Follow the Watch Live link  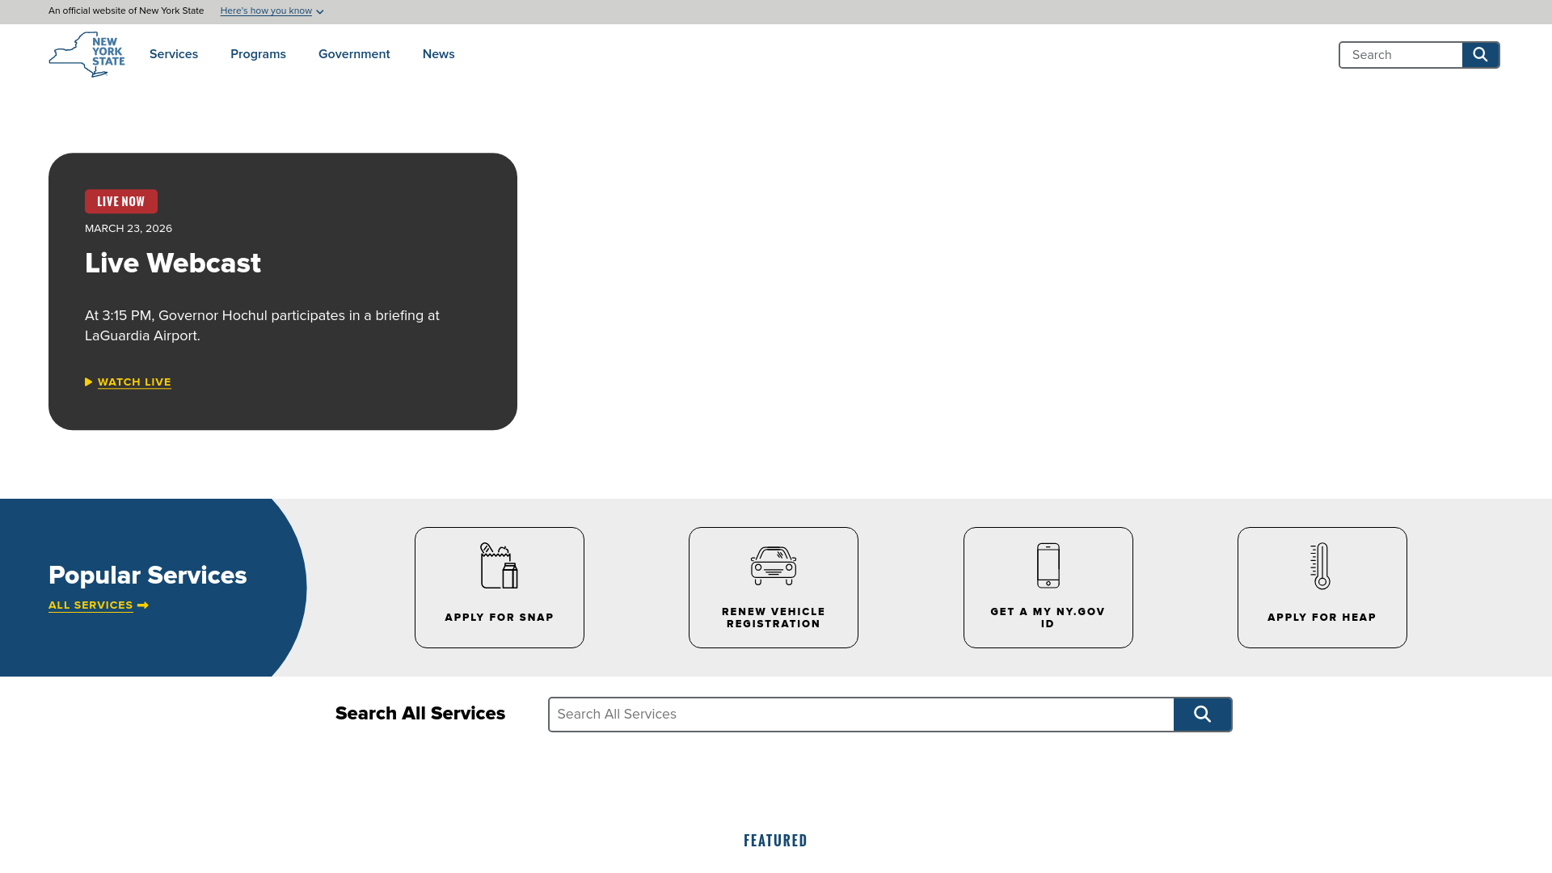[134, 382]
